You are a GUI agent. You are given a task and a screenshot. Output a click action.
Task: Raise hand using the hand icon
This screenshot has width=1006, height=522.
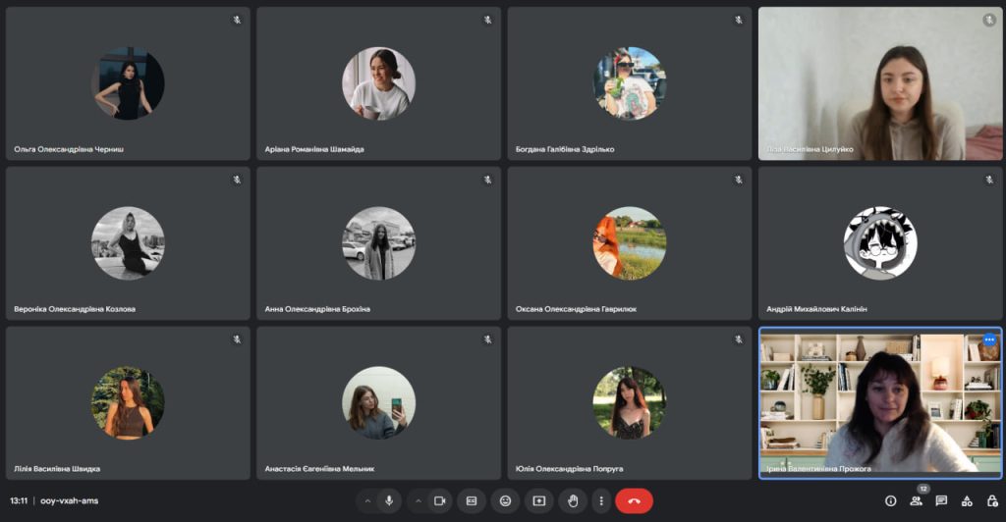572,500
